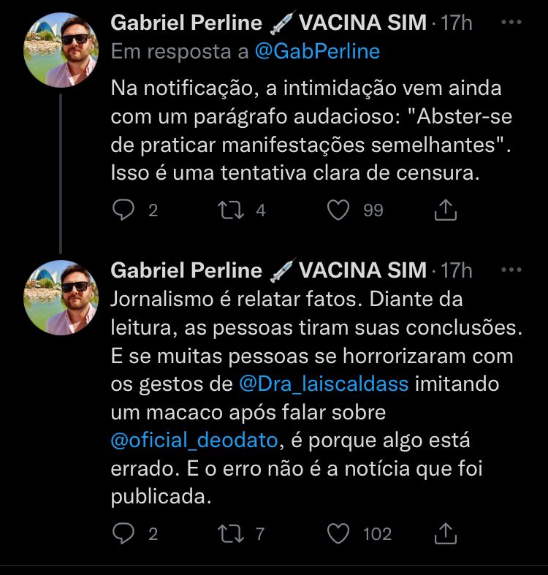Image resolution: width=548 pixels, height=575 pixels.
Task: Like the second tweet with 102 likes
Action: pyautogui.click(x=338, y=534)
